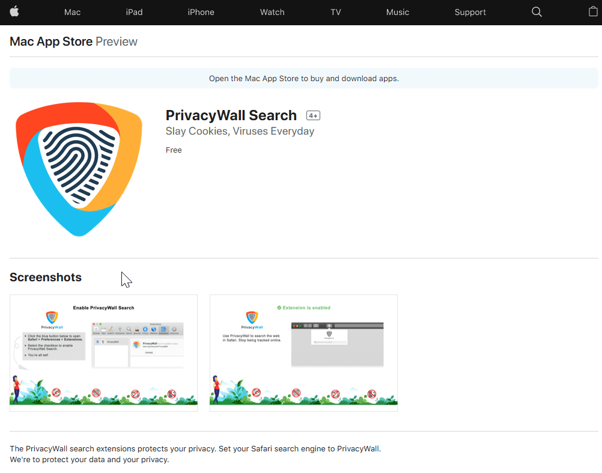Open the shopping bag icon
This screenshot has width=602, height=473.
[592, 12]
